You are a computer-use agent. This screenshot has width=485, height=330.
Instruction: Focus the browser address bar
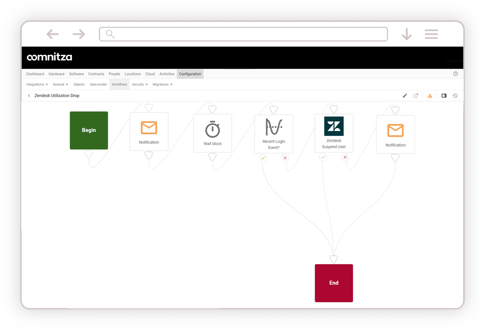tap(243, 34)
